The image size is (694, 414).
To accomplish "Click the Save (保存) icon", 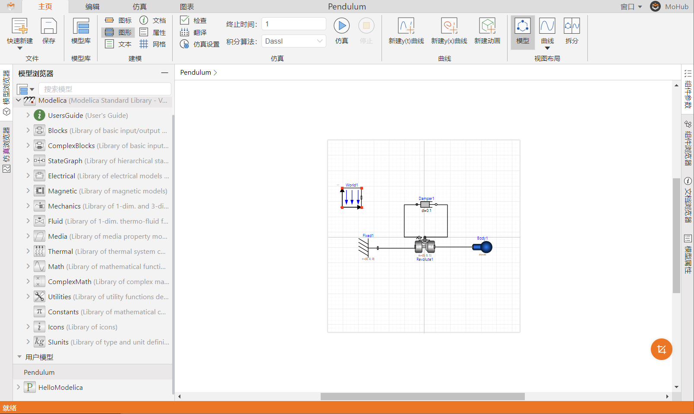I will pos(49,26).
